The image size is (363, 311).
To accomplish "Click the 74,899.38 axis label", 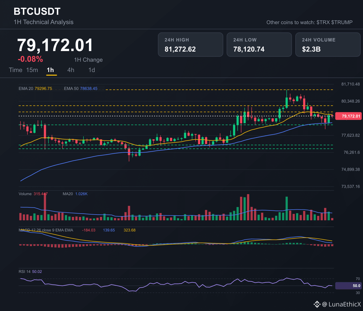I will pos(351,169).
